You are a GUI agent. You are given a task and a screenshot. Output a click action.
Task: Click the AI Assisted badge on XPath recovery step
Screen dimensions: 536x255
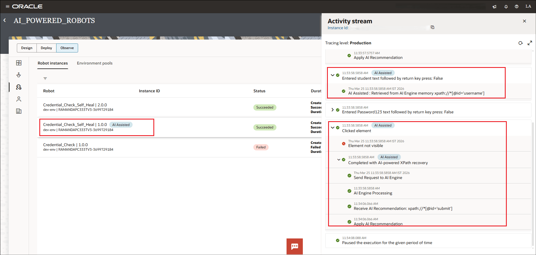389,157
